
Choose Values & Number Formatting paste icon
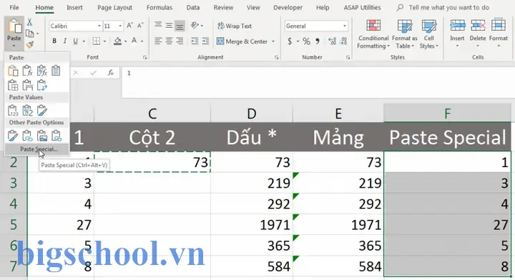[27, 111]
